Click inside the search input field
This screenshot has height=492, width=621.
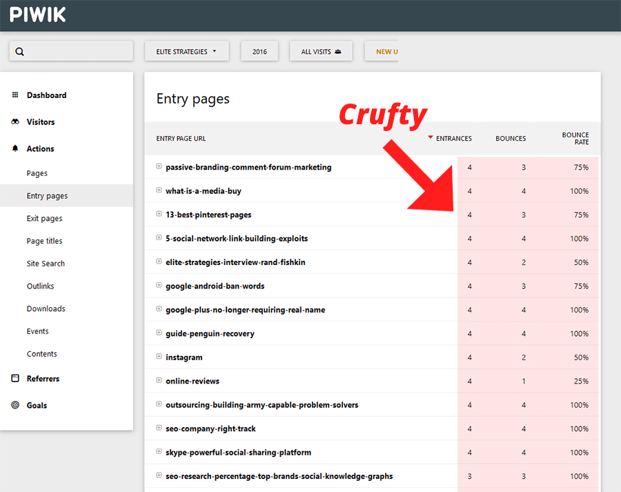(77, 52)
